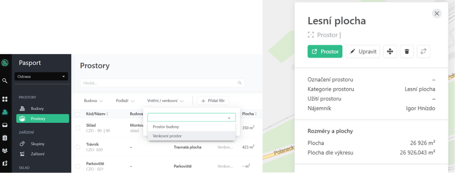Toggle the select-all checkbox in table header

[78, 114]
